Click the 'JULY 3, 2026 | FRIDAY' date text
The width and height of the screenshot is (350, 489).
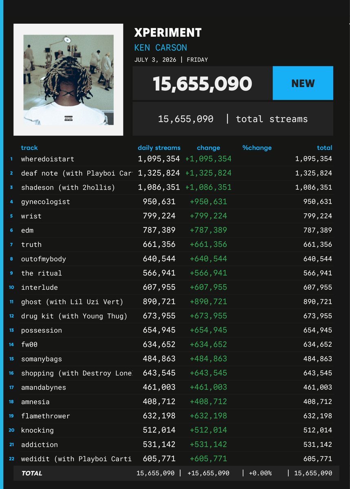point(171,59)
